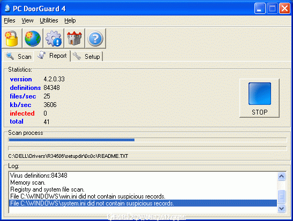Screen dimensions: 293x221
Task: Open the gear settings alert icon
Action: [x=54, y=39]
